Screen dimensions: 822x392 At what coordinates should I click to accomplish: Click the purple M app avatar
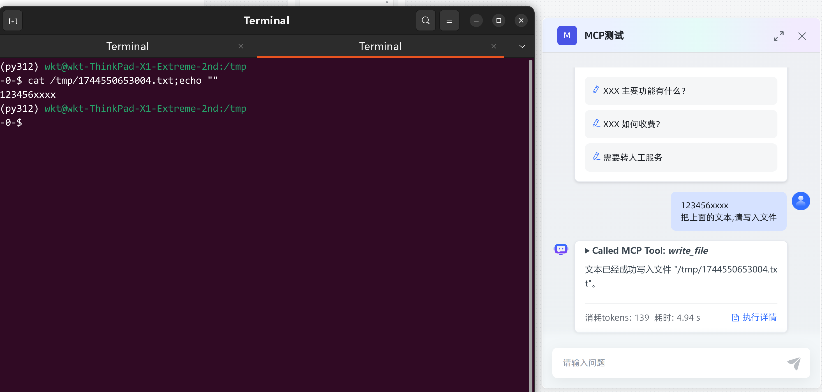click(x=567, y=35)
